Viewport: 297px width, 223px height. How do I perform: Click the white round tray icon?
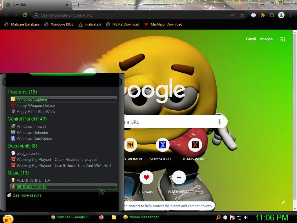pos(225,217)
